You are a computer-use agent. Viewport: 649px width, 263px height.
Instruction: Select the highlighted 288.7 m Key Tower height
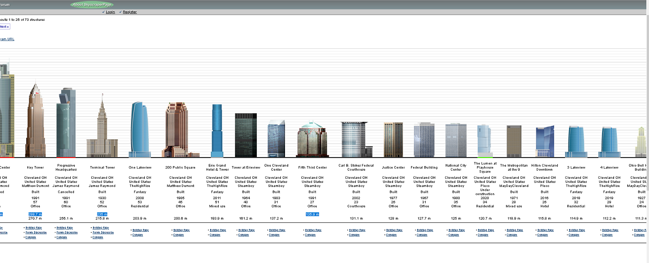35,214
